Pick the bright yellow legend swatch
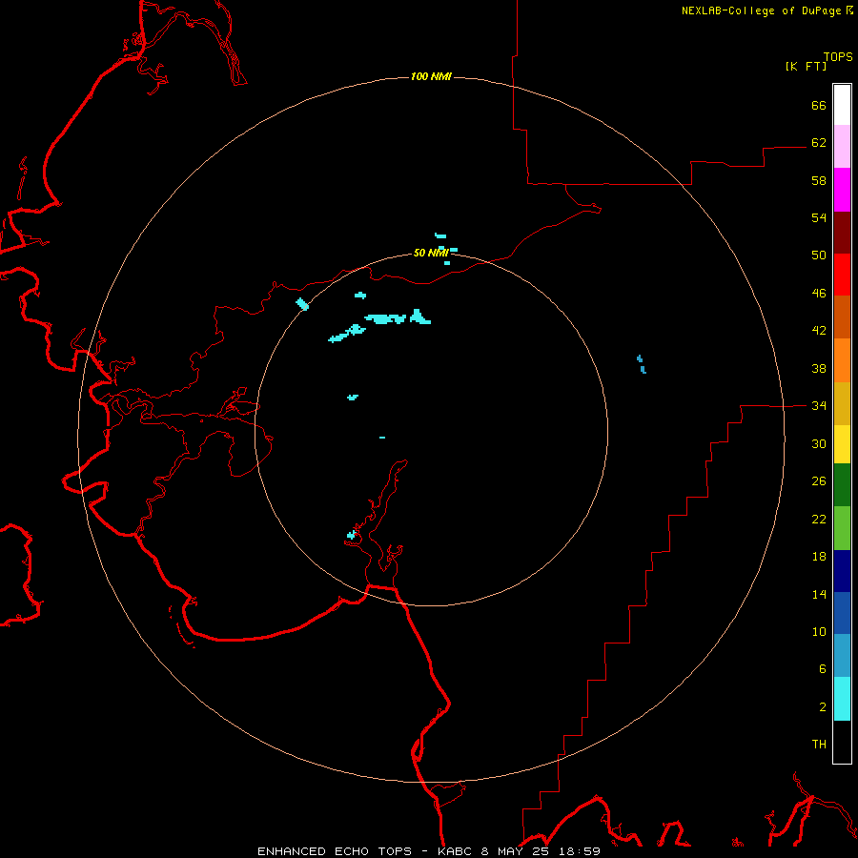 (842, 444)
